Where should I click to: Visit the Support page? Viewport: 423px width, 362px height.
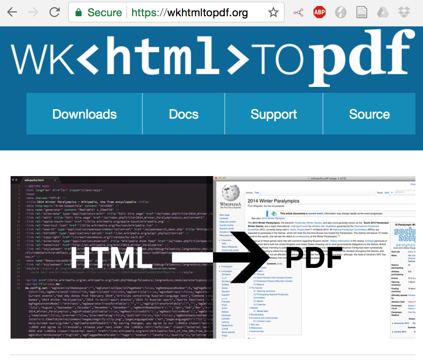pyautogui.click(x=273, y=114)
